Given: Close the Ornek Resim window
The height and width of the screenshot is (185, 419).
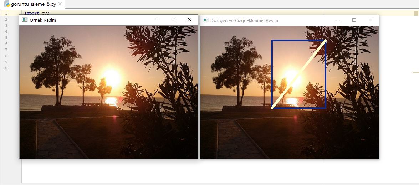Looking at the screenshot, I should (x=189, y=20).
